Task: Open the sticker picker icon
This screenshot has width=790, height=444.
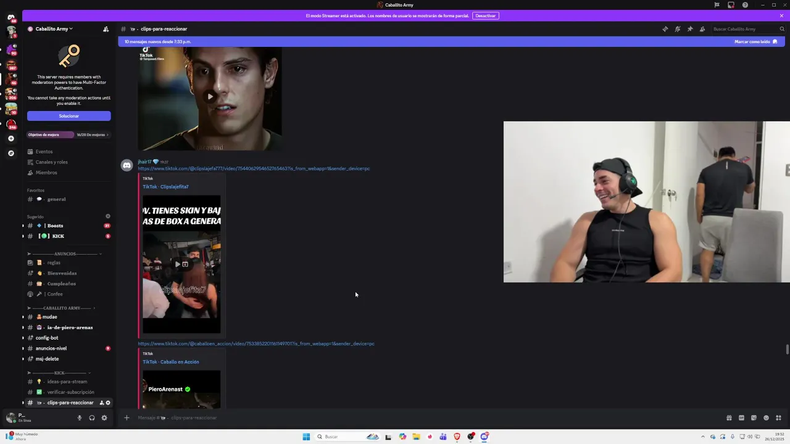Action: point(754,417)
